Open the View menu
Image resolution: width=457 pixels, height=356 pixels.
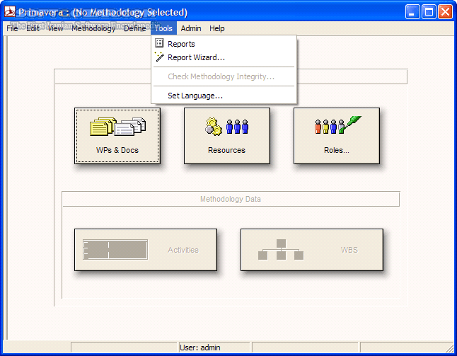point(55,28)
